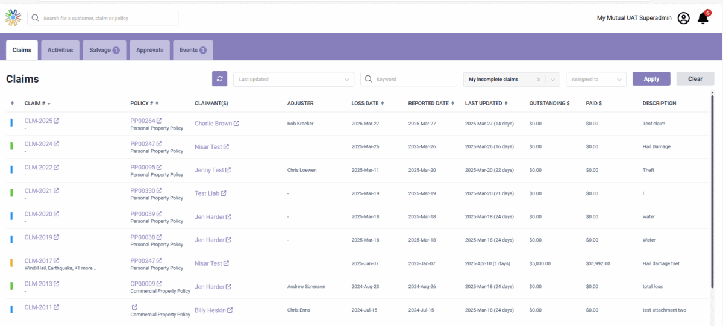Sort by POLICY # column header
Screen dimensions: 723x326
pos(144,104)
